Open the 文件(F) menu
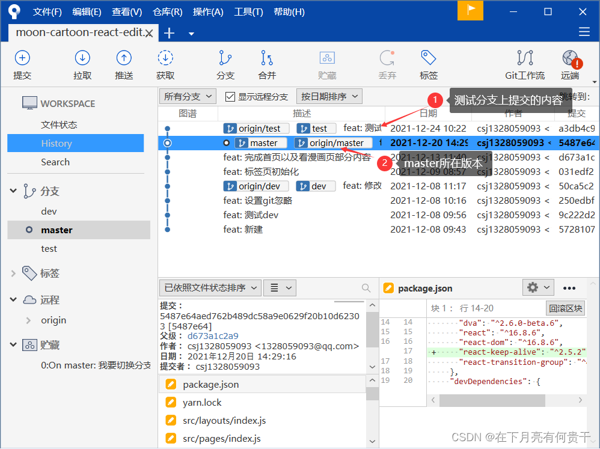Screen dimensions: 600x449 pos(47,12)
